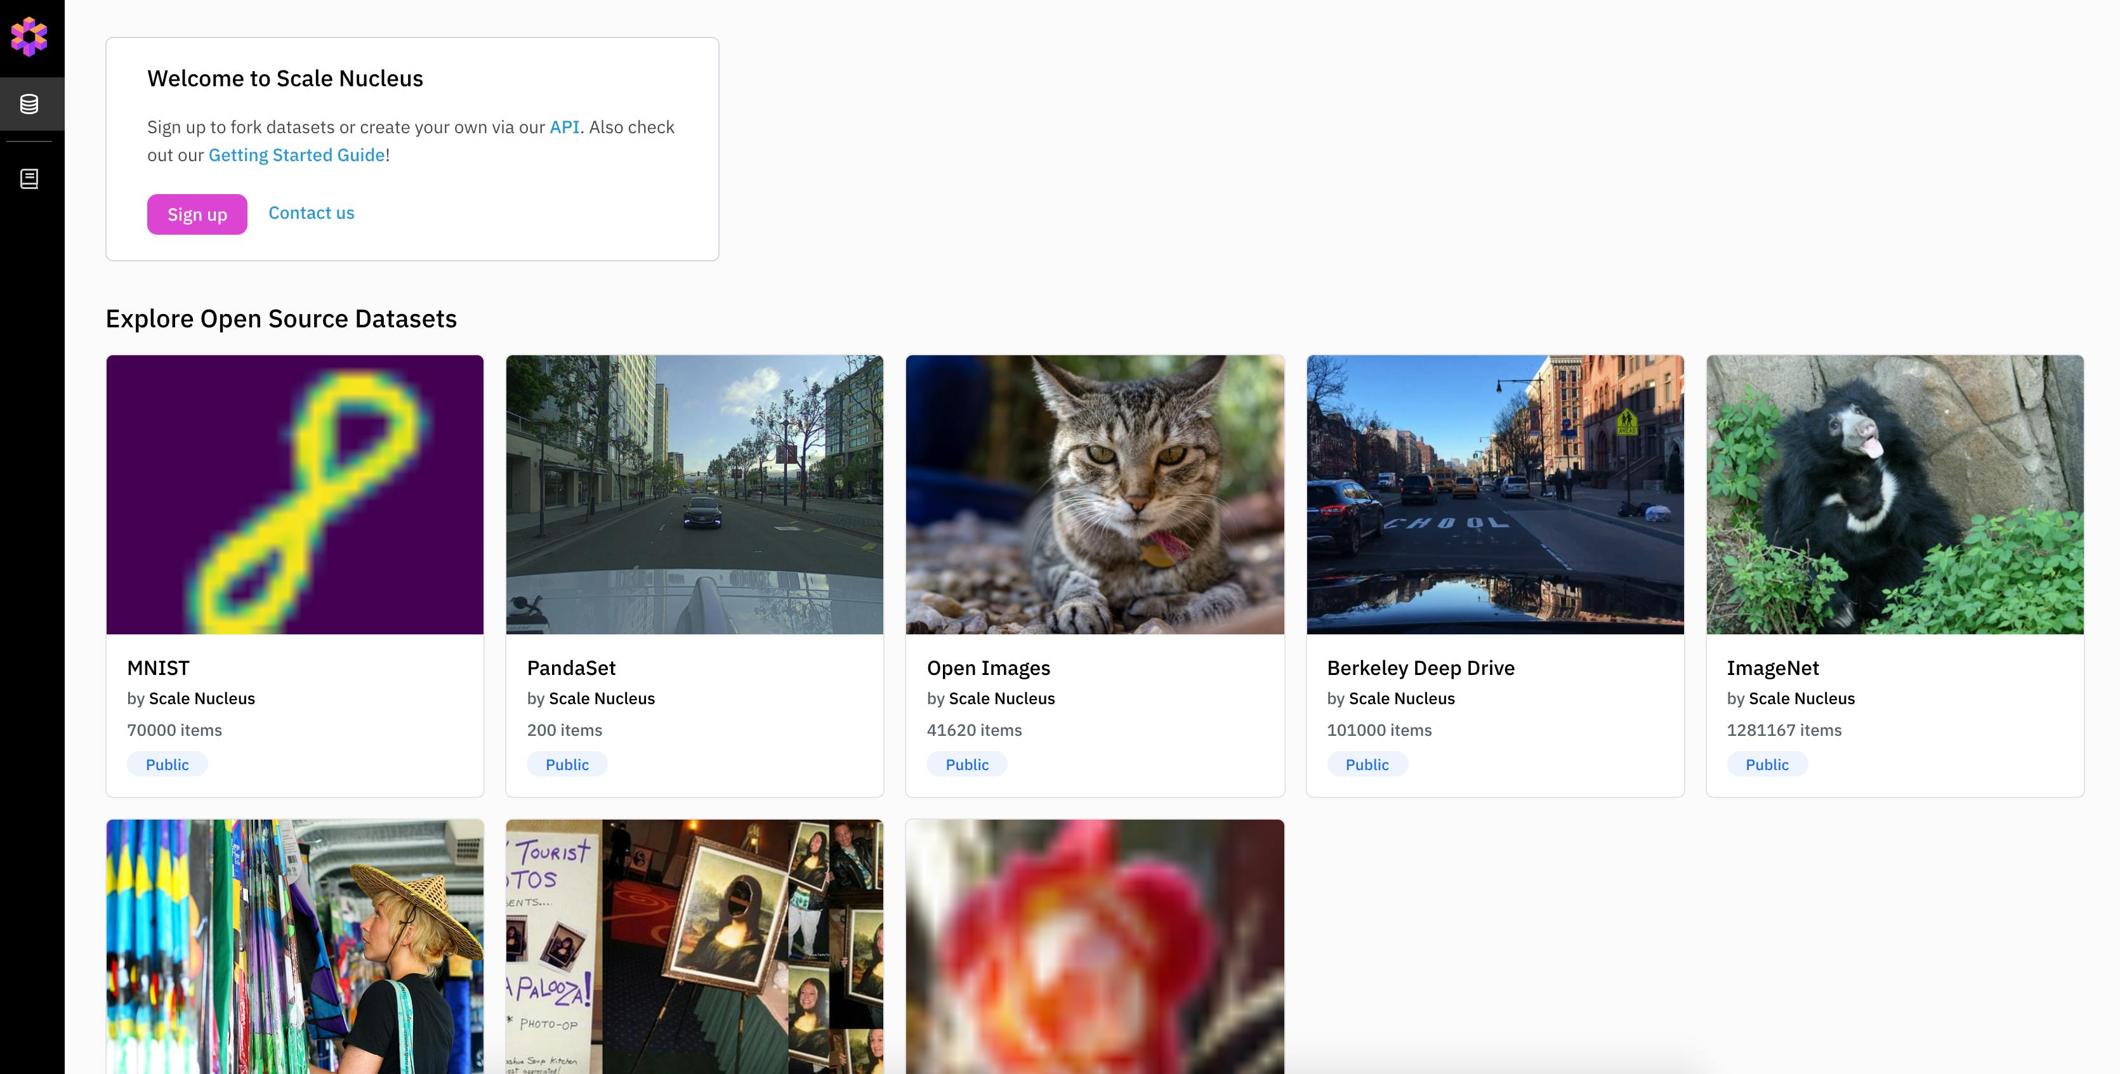Click Public badge on Berkeley Deep Drive card
Image resolution: width=2120 pixels, height=1074 pixels.
point(1367,764)
